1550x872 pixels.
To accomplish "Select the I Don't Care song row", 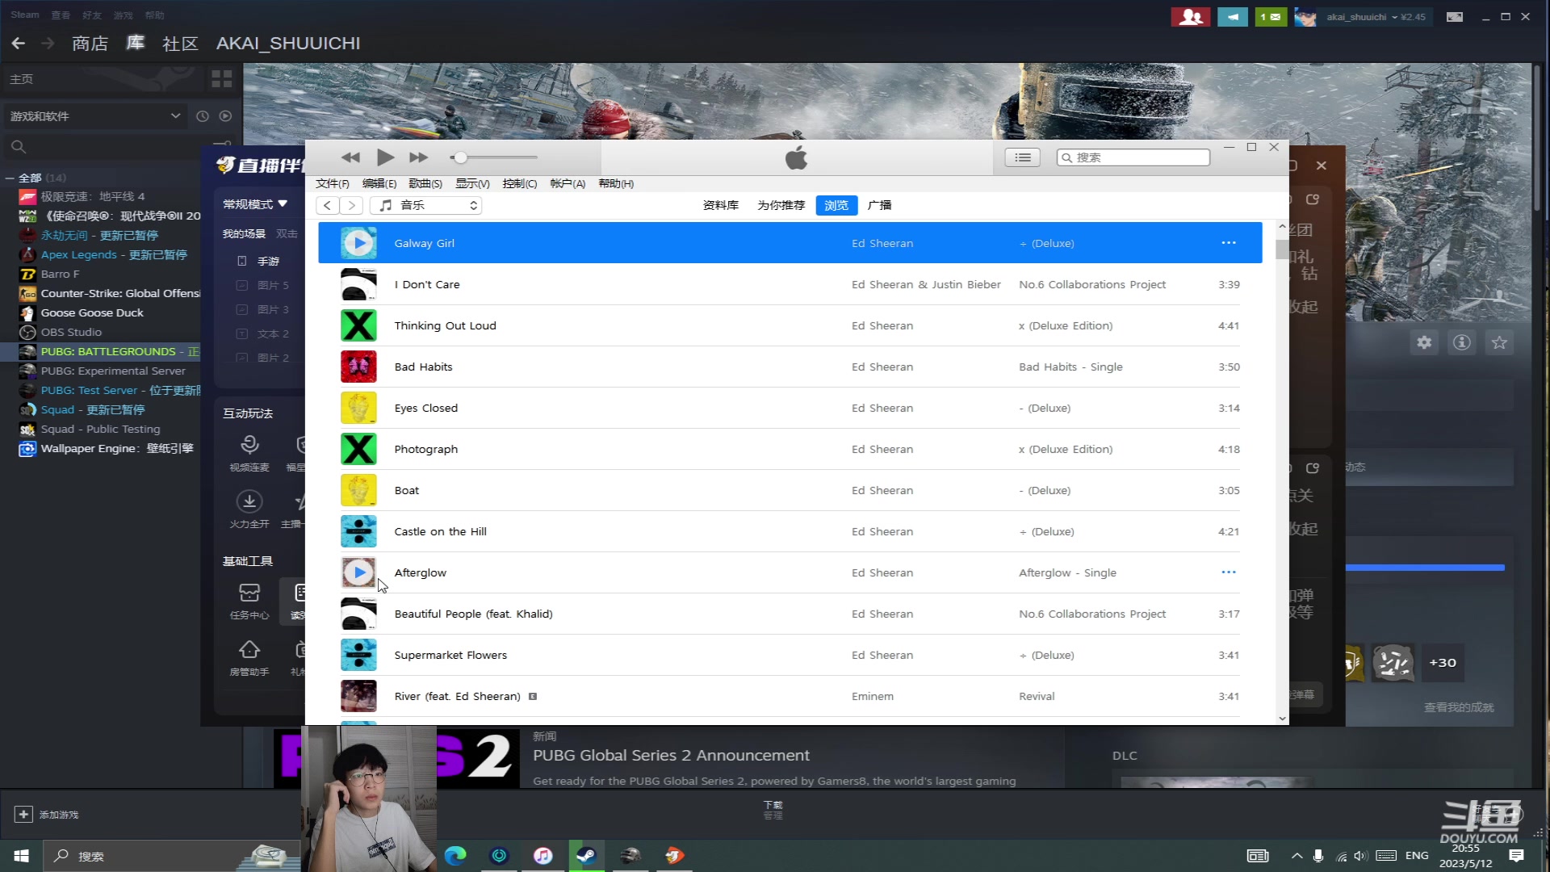I will tap(790, 284).
